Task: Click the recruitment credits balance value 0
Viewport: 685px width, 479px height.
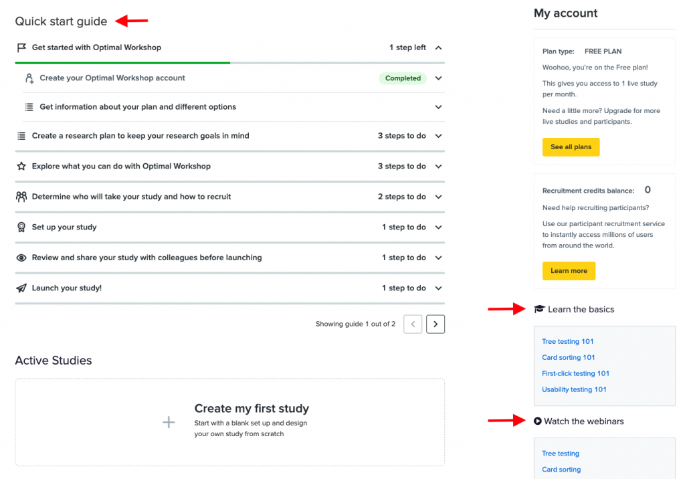Action: point(648,190)
